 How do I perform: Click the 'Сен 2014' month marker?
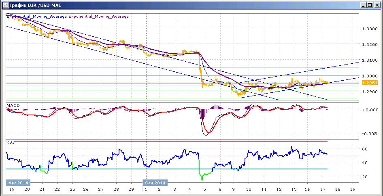pyautogui.click(x=155, y=183)
